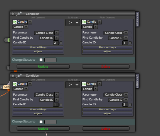Open upper panel left Find Candle by dropdown
This screenshot has height=136, width=160.
tap(57, 38)
